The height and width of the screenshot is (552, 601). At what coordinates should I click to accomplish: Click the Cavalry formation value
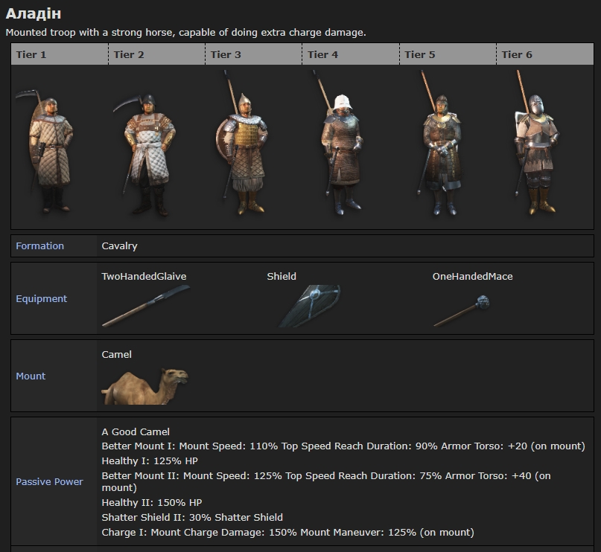click(120, 246)
